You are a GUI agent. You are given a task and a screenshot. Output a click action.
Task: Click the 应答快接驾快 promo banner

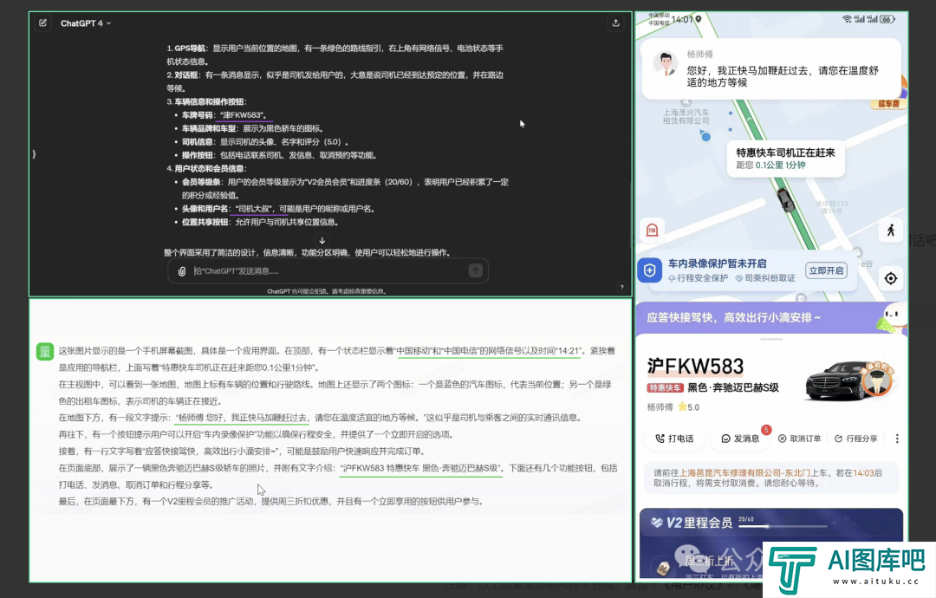pyautogui.click(x=771, y=317)
